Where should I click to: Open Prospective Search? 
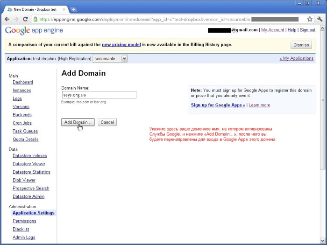pos(31,188)
